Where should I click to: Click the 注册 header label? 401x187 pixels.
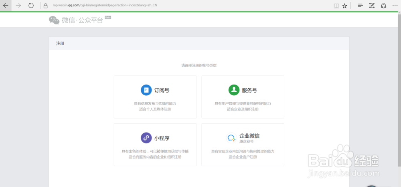coord(60,43)
